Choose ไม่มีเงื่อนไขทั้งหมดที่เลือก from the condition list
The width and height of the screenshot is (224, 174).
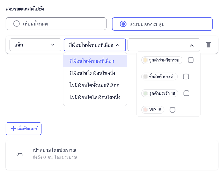pyautogui.click(x=94, y=85)
